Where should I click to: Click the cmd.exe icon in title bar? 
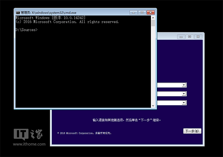pos(17,12)
